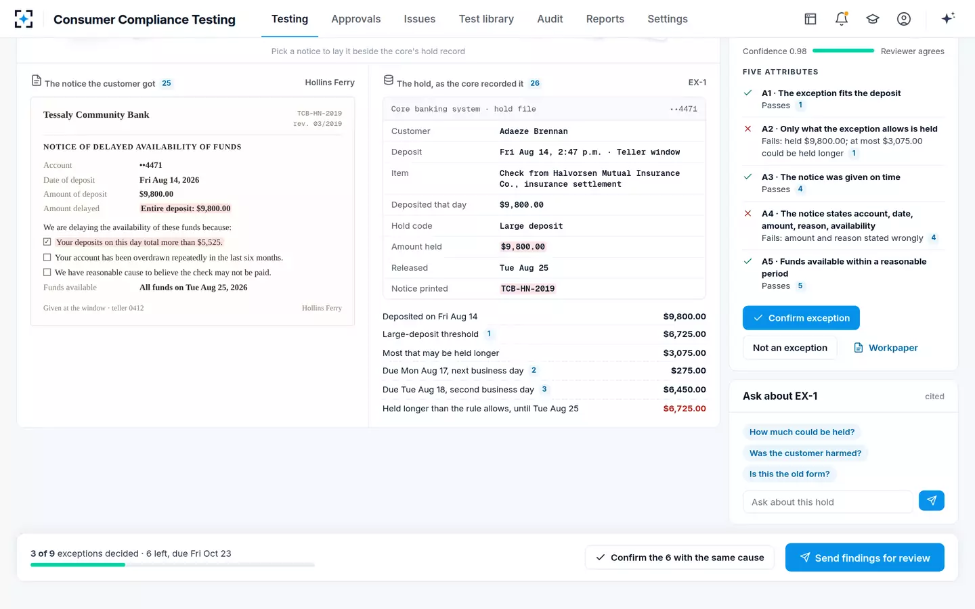Toggle the 'overdrawn repeatedly' checkbox
Screen dimensions: 975x609
pos(47,257)
